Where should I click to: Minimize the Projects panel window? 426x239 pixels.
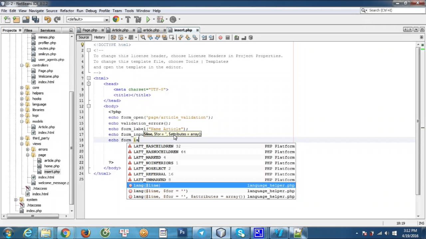pos(71,30)
